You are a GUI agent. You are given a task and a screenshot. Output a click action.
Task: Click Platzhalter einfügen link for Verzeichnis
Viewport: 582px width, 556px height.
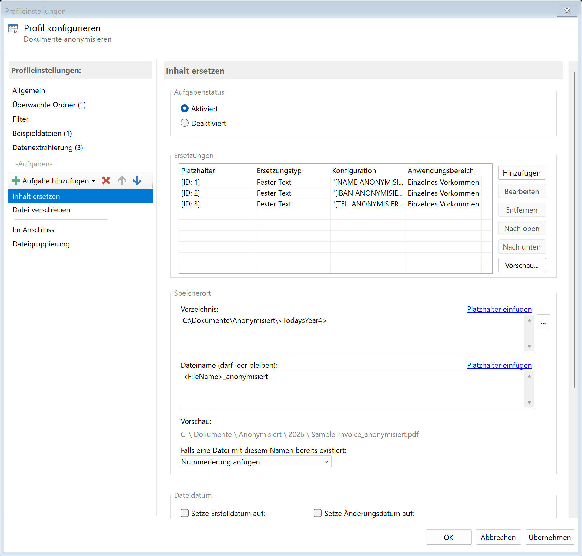coord(499,309)
